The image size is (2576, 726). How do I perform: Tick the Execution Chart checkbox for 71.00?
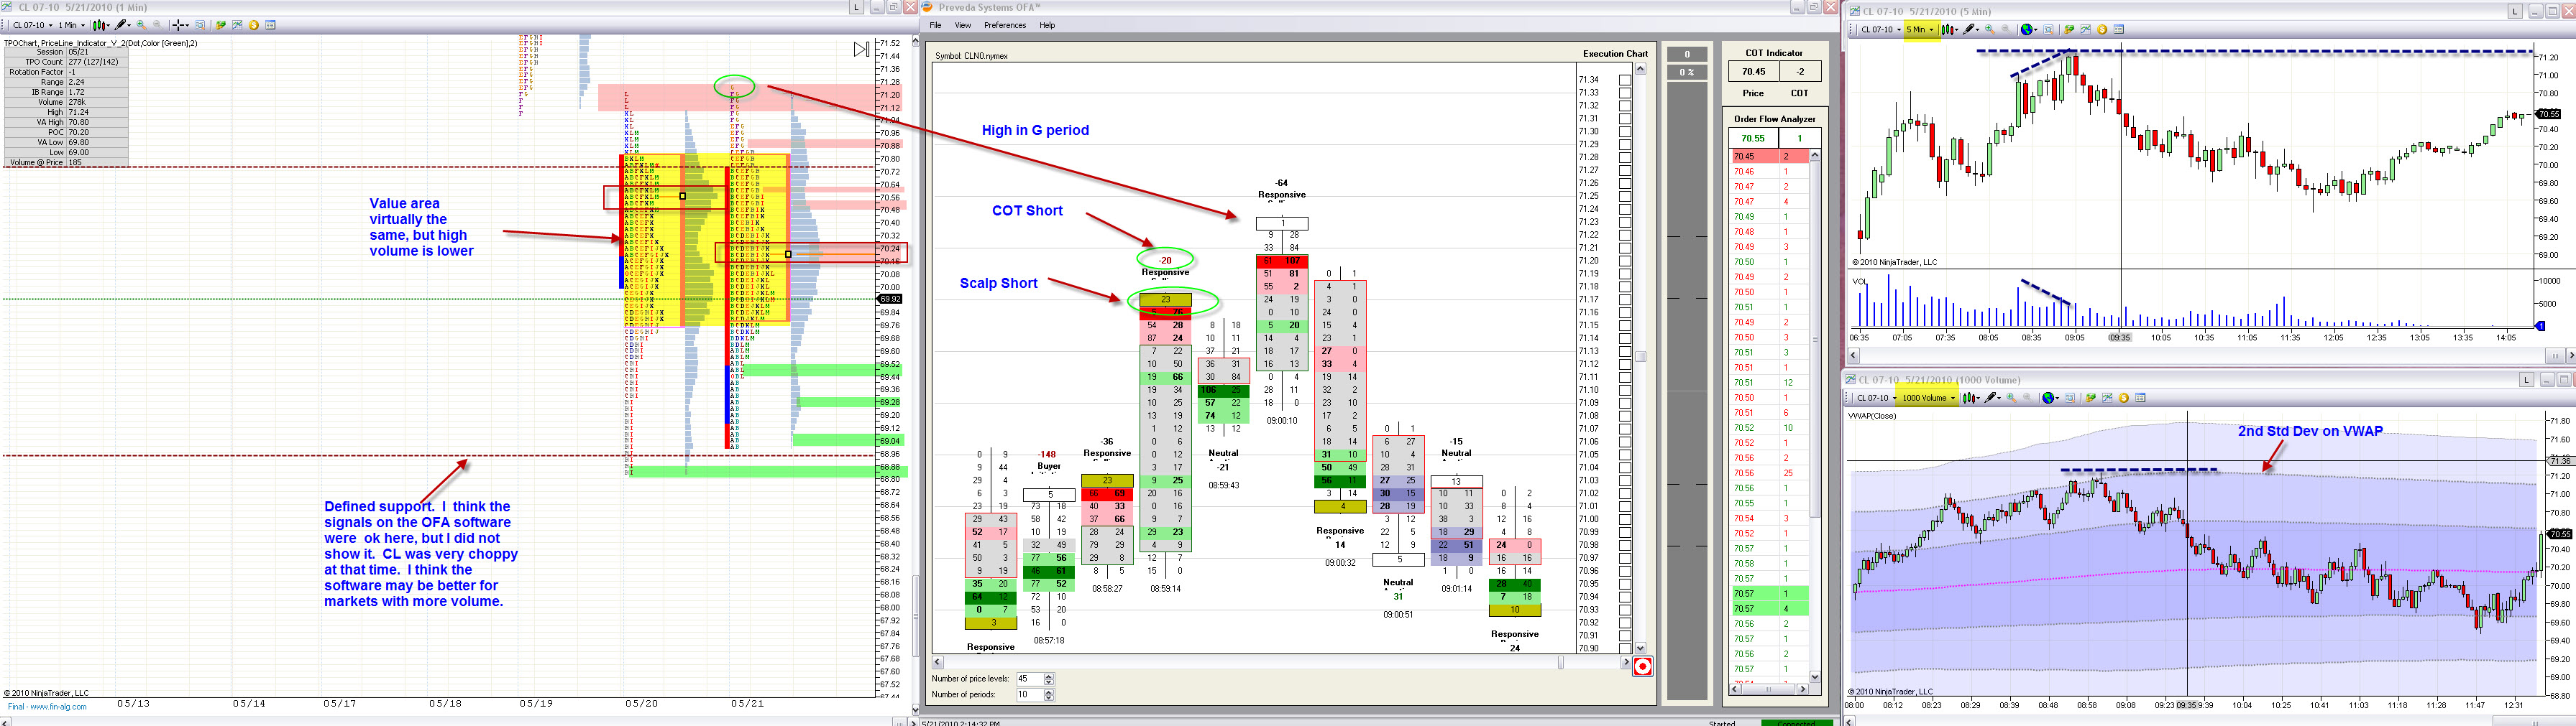pyautogui.click(x=1625, y=519)
